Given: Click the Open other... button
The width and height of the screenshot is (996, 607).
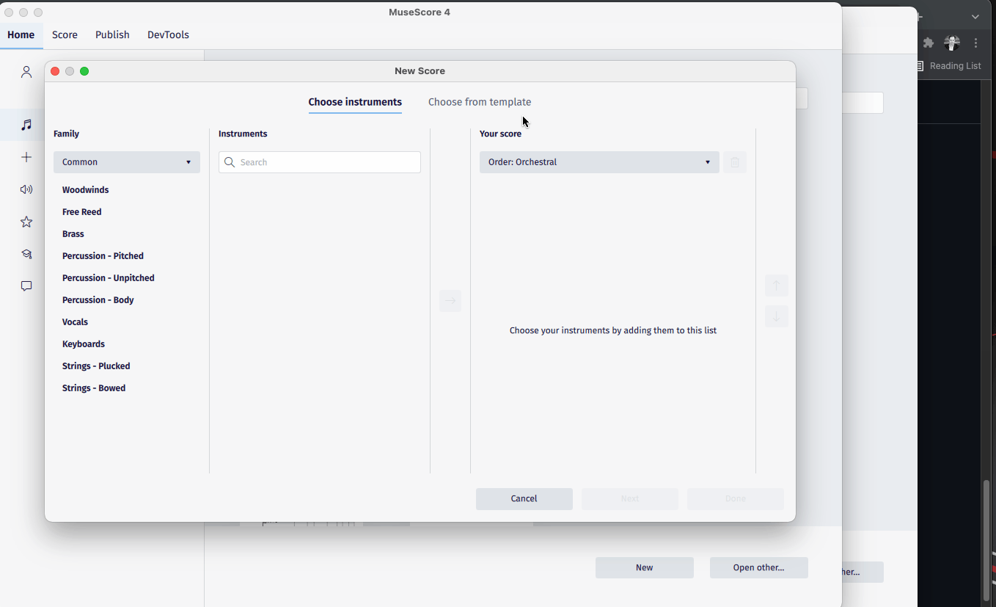Looking at the screenshot, I should 758,567.
